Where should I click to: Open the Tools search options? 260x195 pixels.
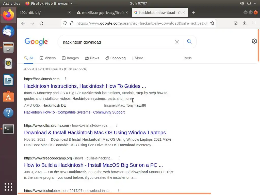pos(187,58)
